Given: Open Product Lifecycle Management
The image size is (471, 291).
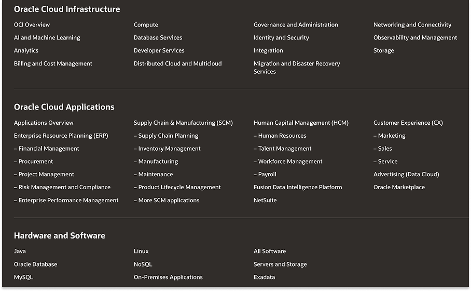Looking at the screenshot, I should (x=177, y=187).
